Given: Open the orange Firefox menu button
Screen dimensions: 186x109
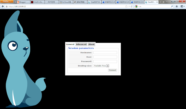Looking at the screenshot, I should click(x=7, y=1).
